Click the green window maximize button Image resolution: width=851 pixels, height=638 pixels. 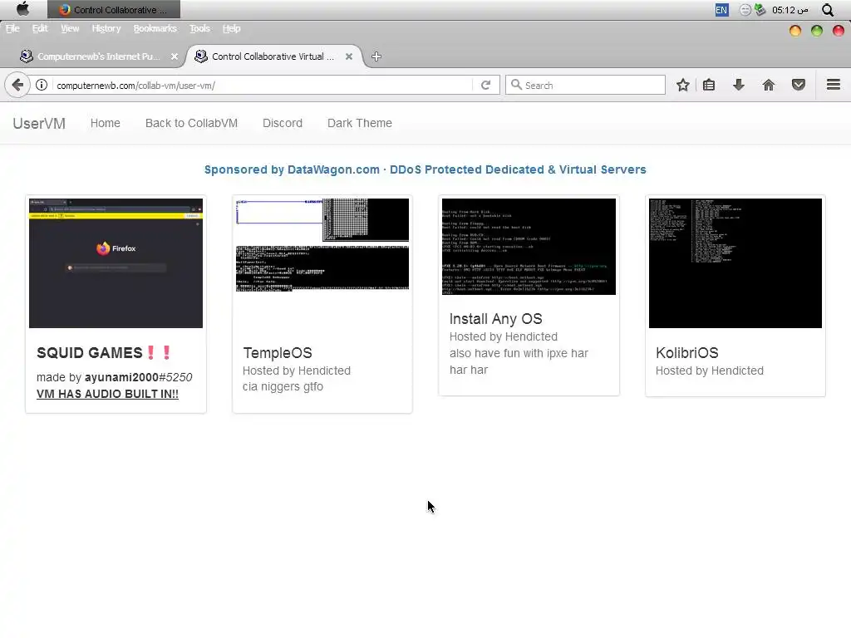[x=817, y=31]
